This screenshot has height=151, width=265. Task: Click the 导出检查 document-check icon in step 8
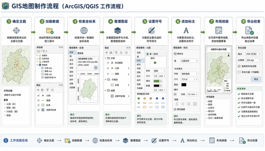249,31
